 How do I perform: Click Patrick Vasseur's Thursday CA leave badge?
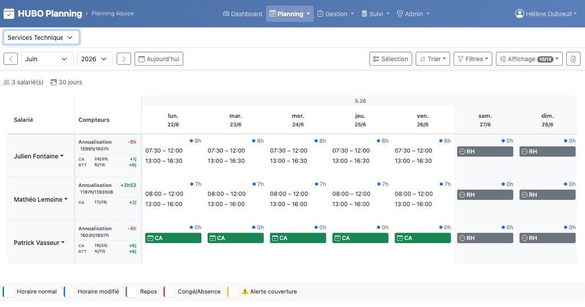360,238
